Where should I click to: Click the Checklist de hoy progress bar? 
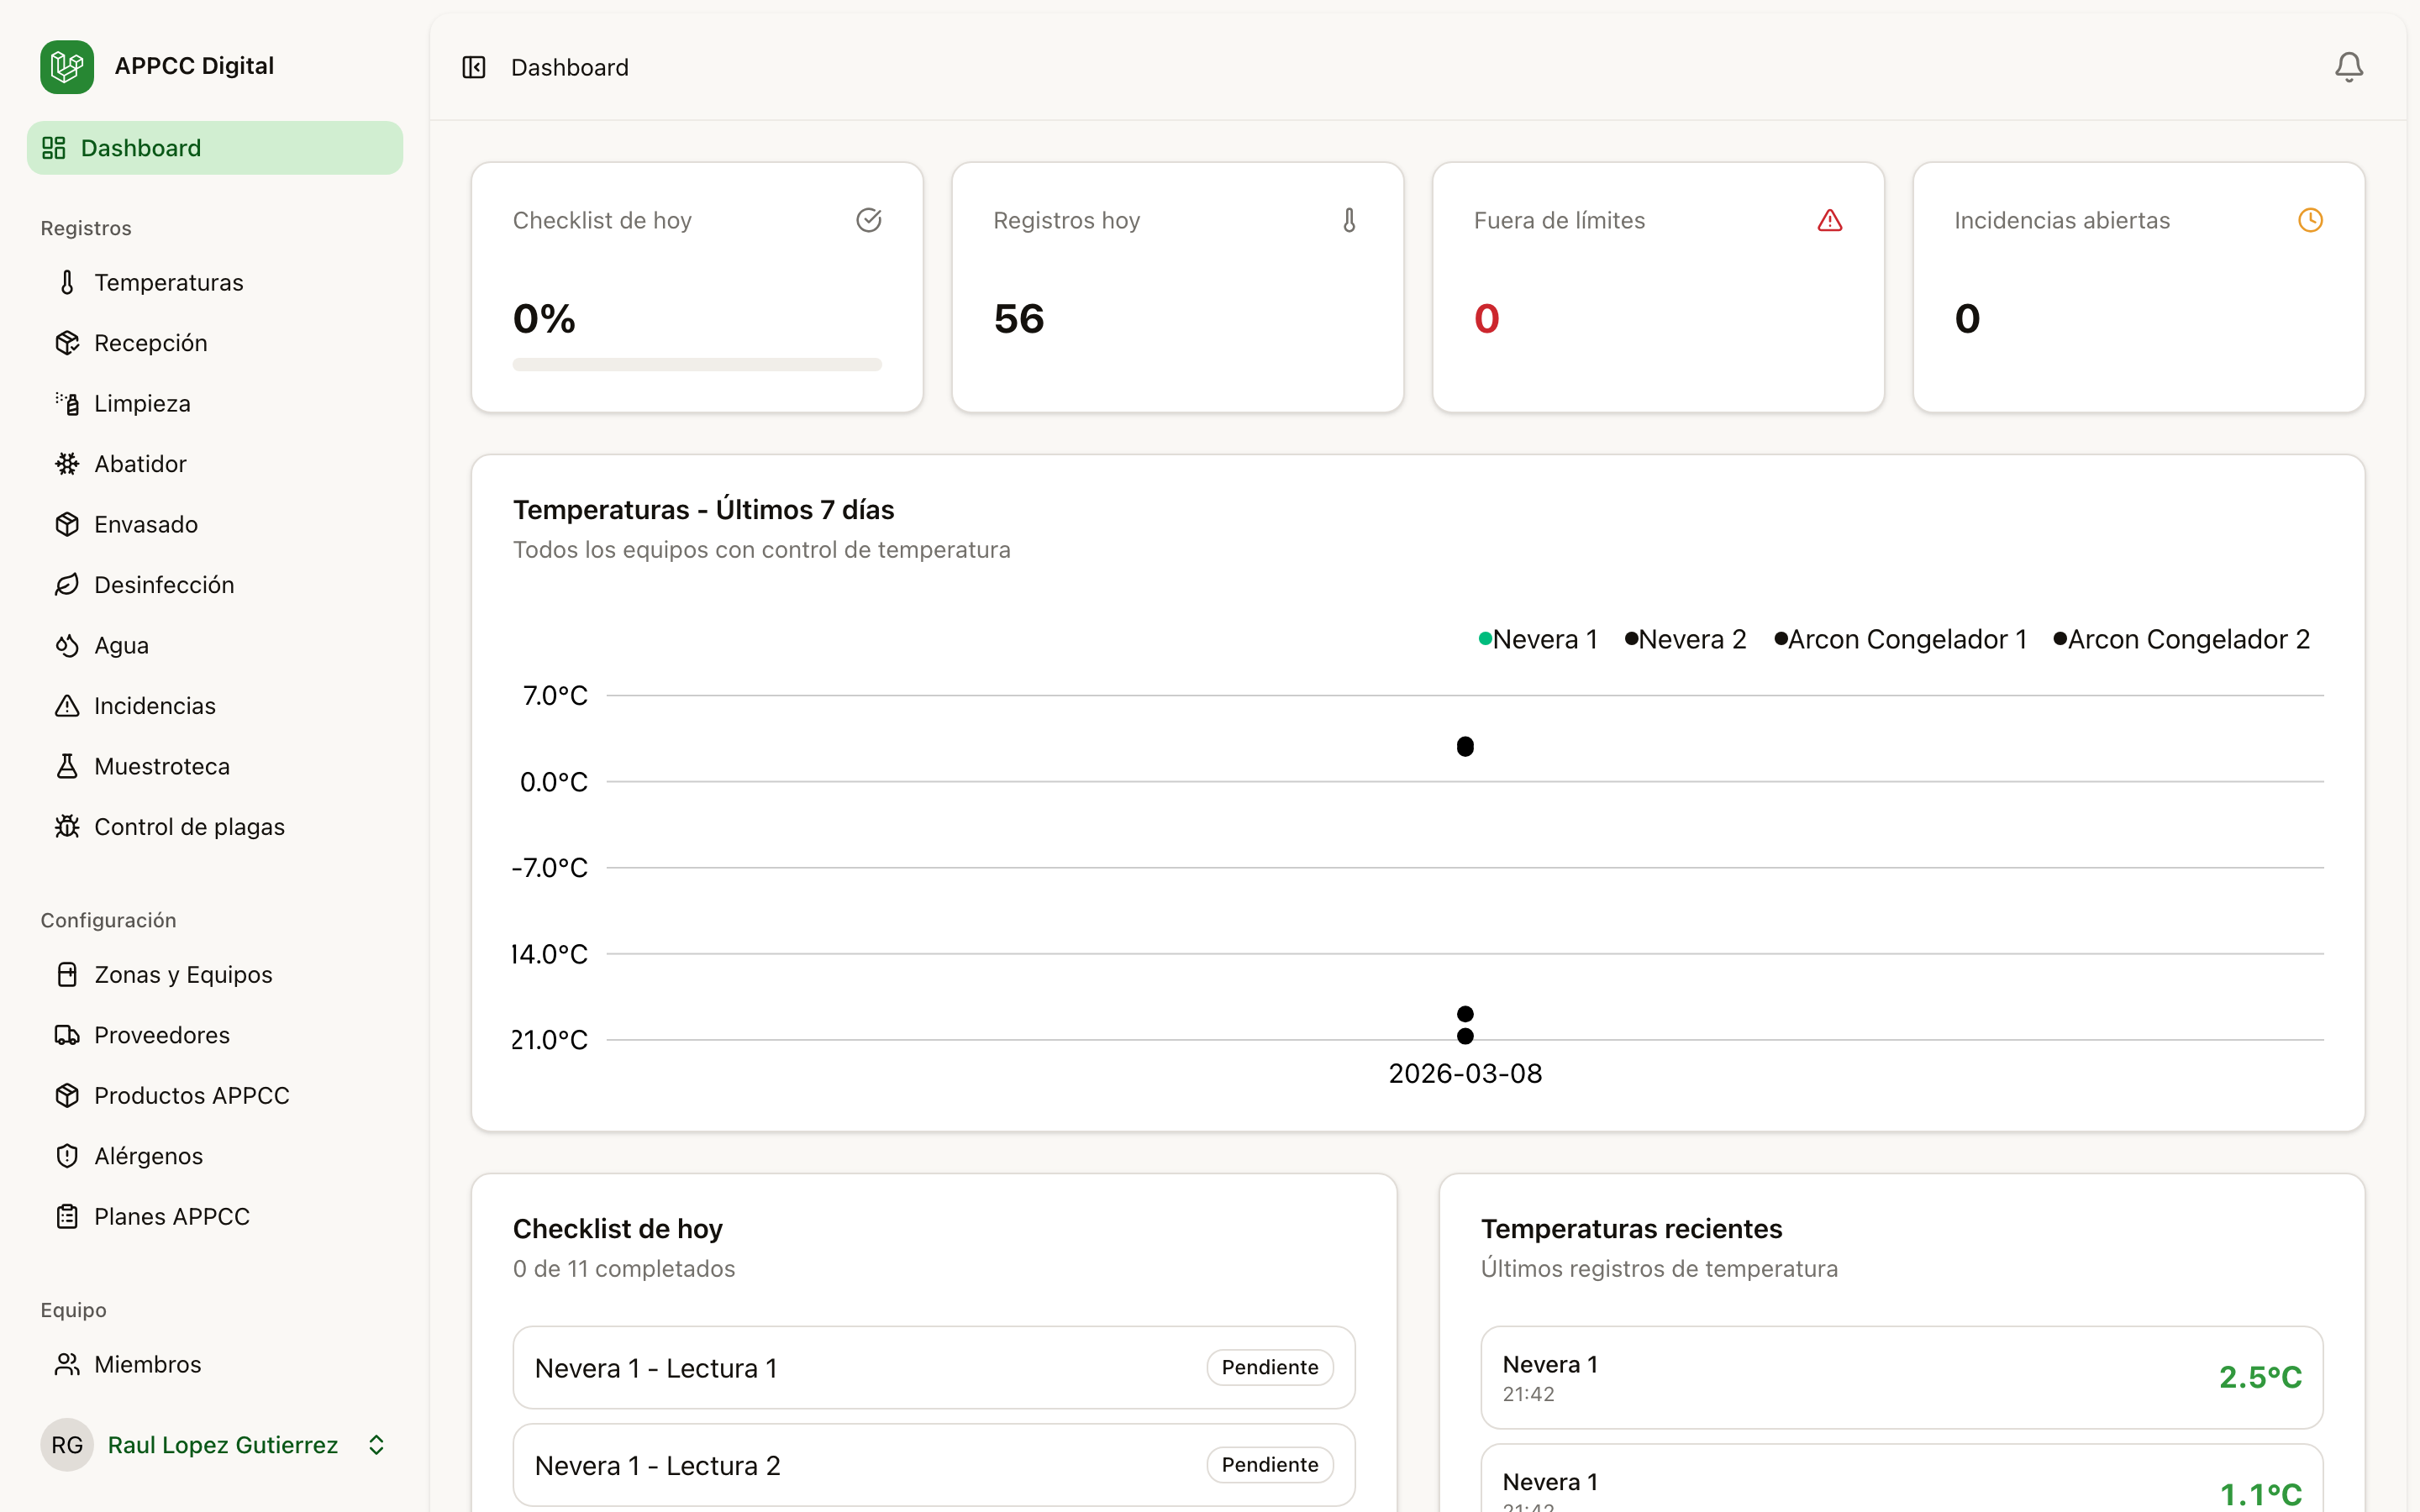coord(697,365)
